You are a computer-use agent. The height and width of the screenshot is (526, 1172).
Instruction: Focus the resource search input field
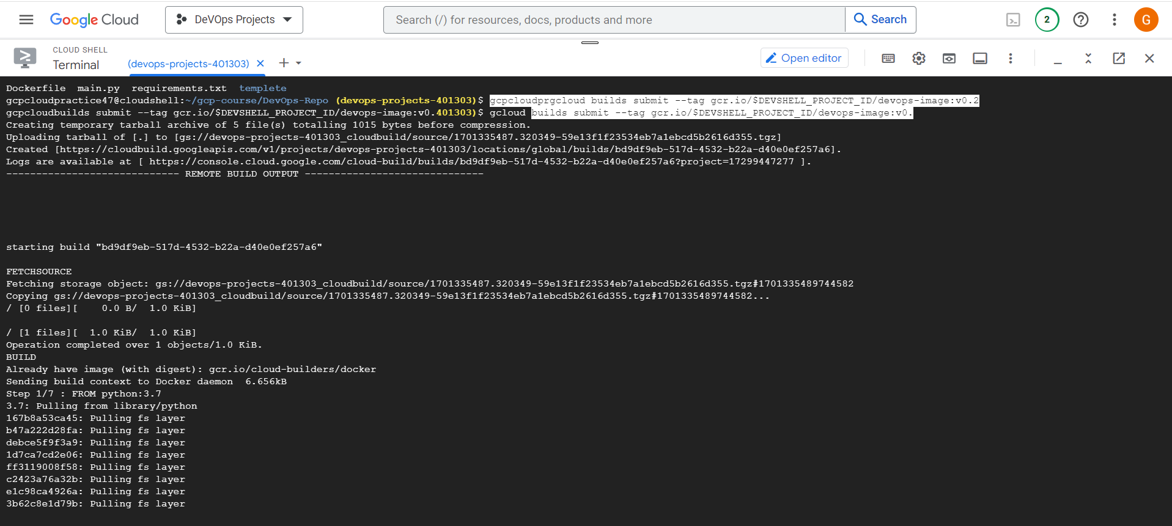pos(614,20)
